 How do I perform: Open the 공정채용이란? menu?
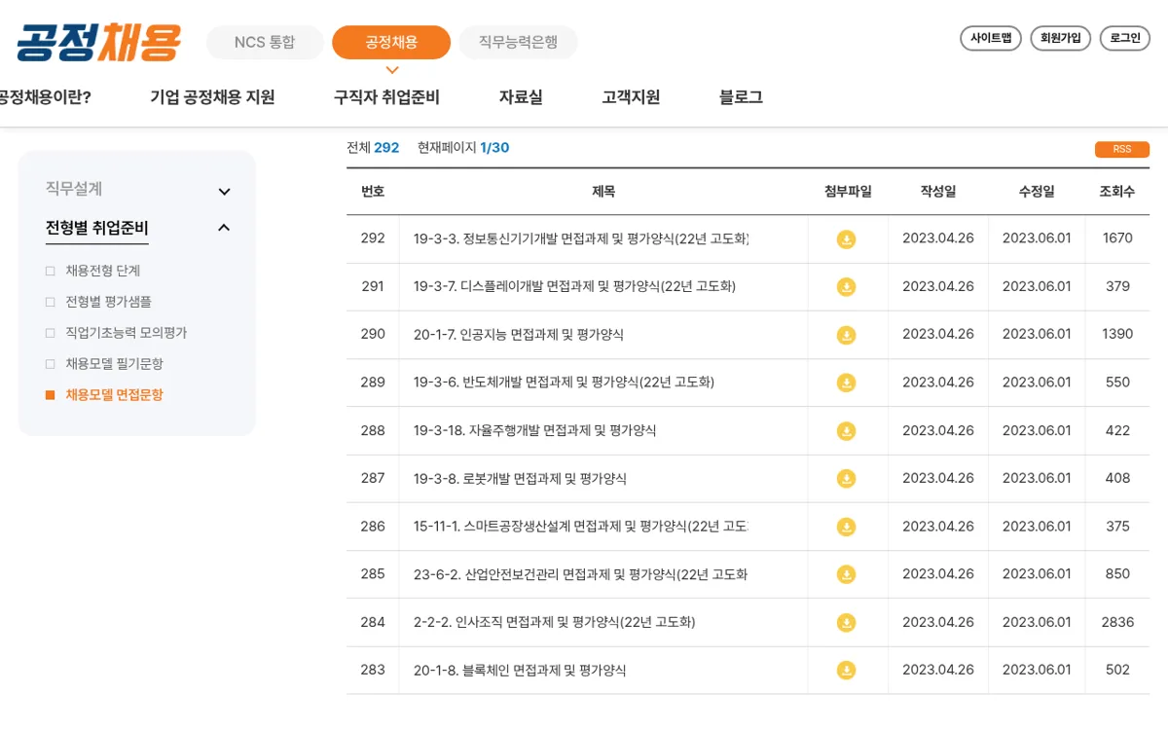pos(45,97)
